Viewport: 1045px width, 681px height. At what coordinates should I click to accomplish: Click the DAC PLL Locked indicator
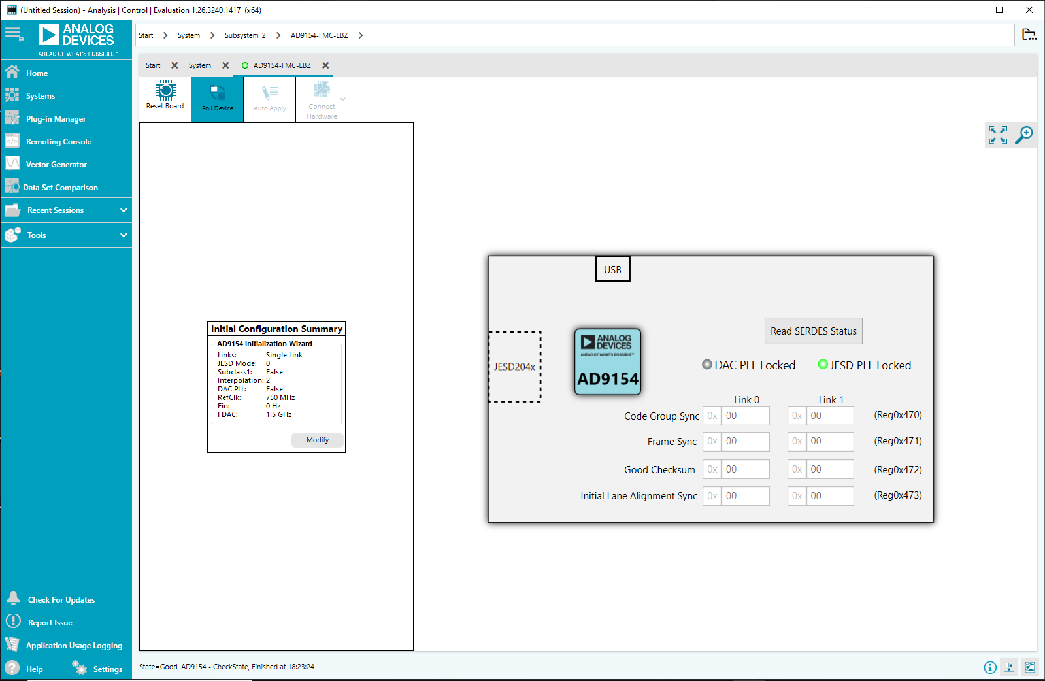tap(707, 365)
